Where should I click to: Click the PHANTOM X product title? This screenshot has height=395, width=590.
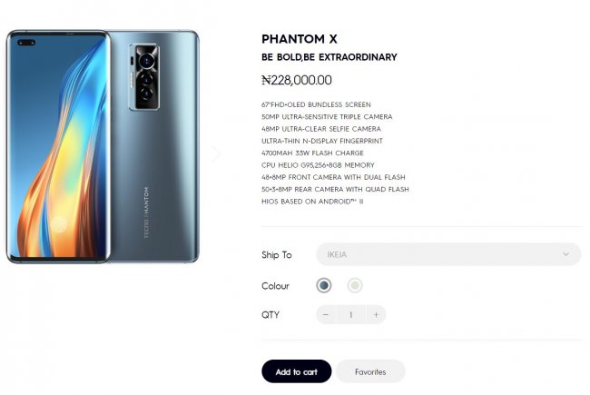coord(299,39)
